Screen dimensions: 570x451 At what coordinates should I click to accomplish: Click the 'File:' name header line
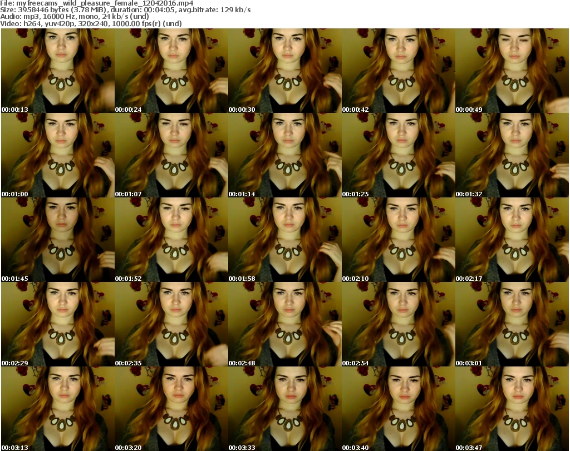[x=97, y=3]
